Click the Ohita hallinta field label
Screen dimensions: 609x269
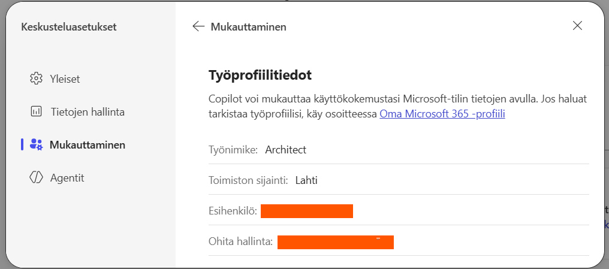[241, 242]
